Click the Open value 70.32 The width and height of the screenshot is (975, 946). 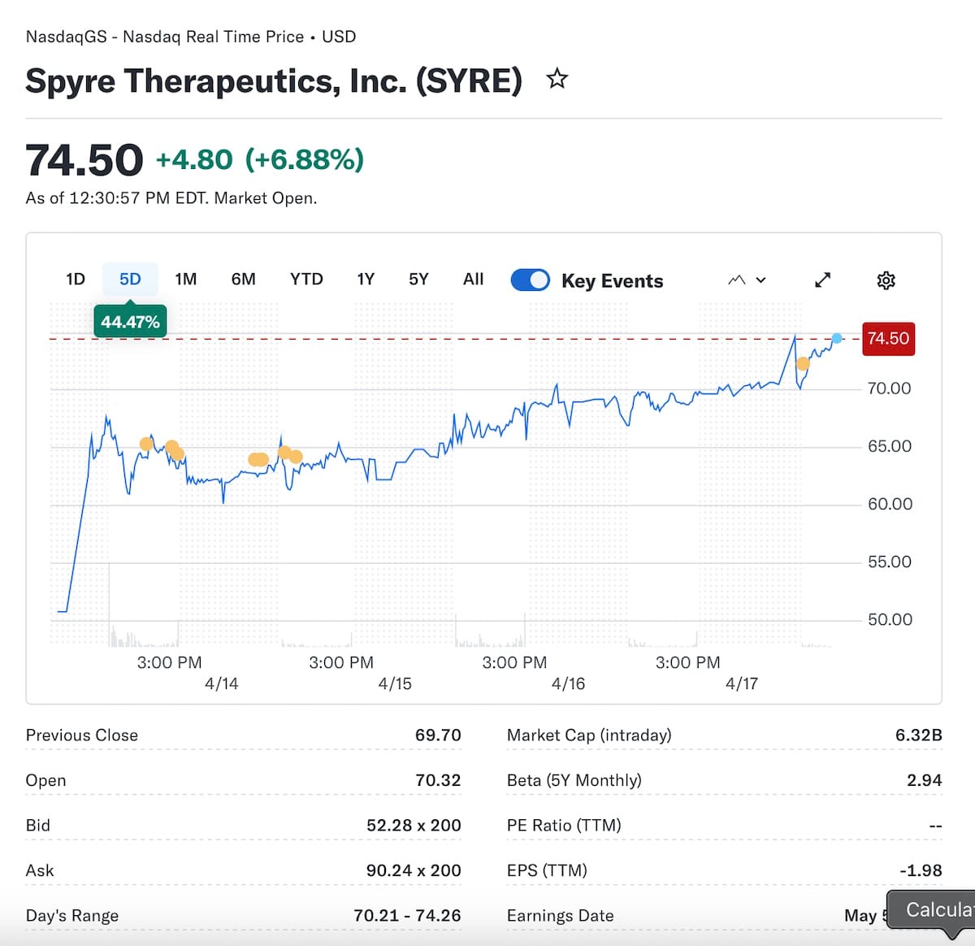pos(438,780)
